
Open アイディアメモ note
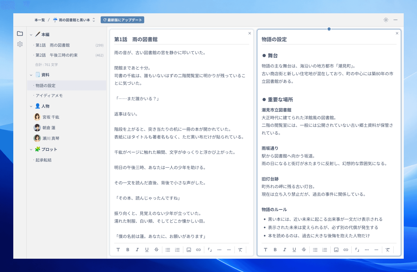(x=67, y=95)
